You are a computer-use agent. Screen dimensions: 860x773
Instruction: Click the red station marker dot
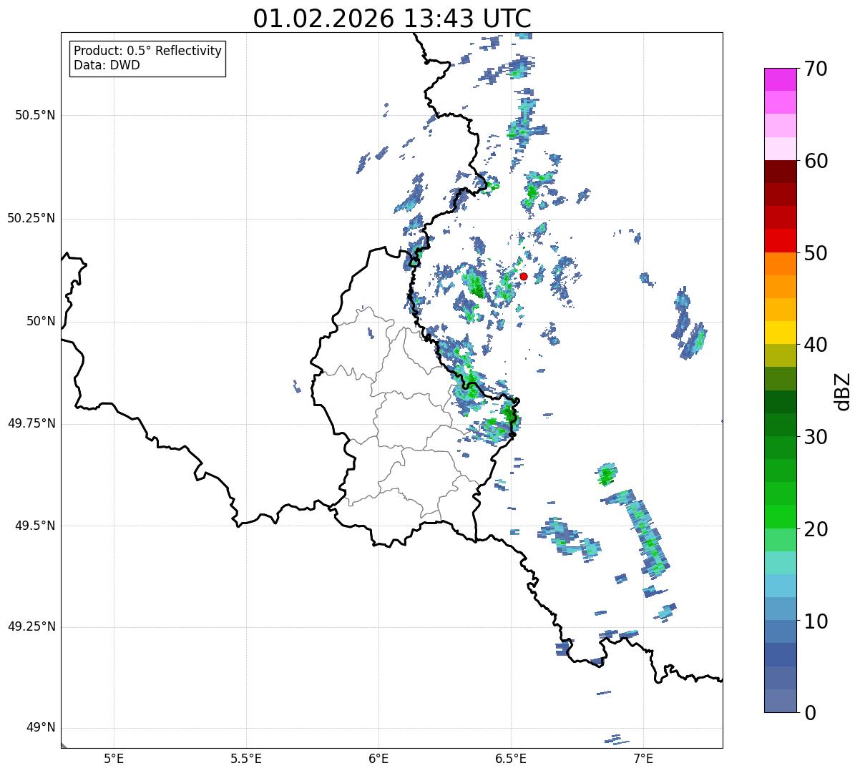(524, 276)
